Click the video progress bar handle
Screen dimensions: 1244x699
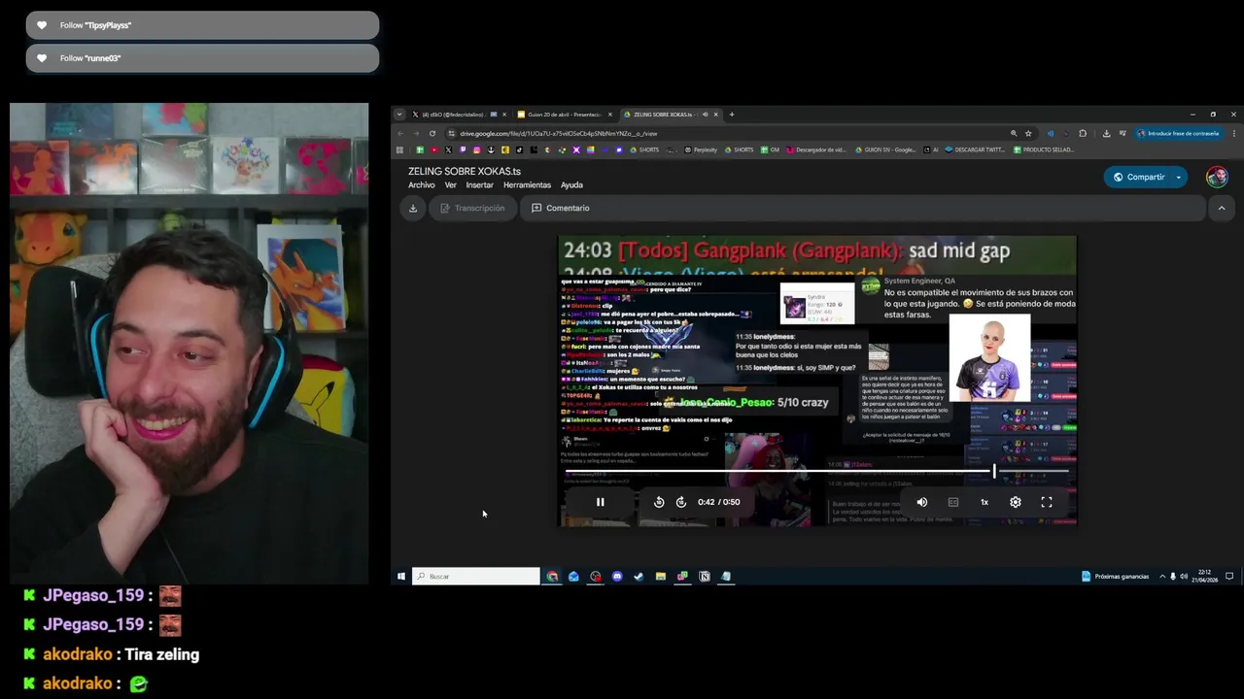pyautogui.click(x=993, y=471)
